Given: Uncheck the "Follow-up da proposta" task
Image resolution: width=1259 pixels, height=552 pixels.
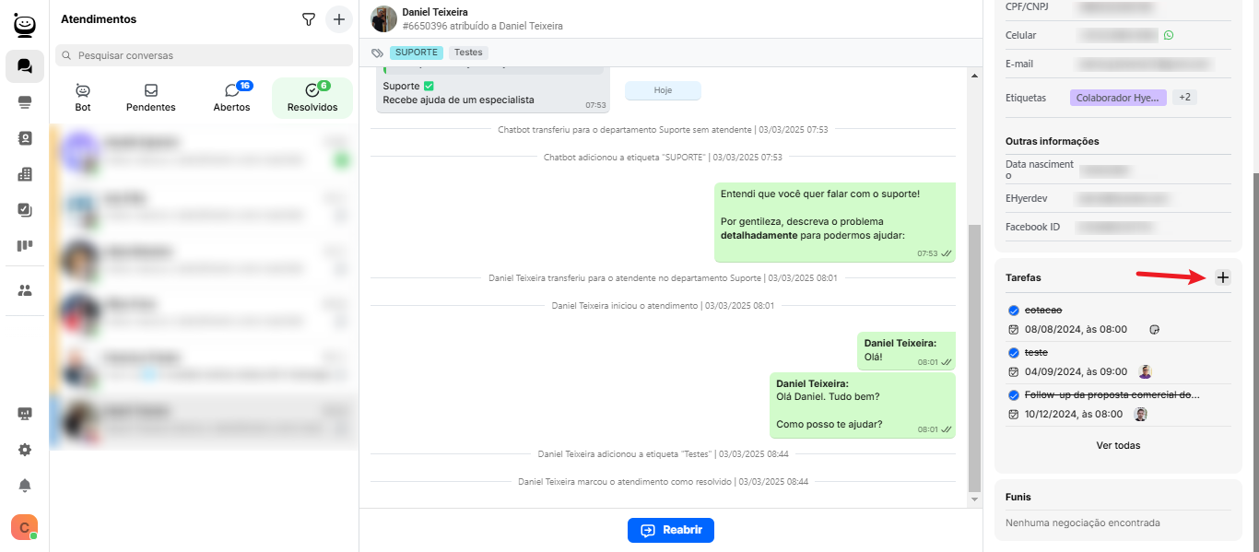Looking at the screenshot, I should [1014, 395].
